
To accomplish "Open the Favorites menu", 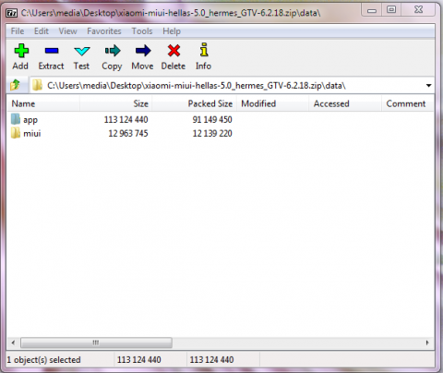I will 104,31.
